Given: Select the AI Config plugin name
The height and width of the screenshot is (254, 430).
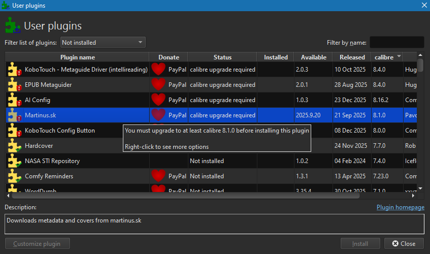Looking at the screenshot, I should point(38,100).
